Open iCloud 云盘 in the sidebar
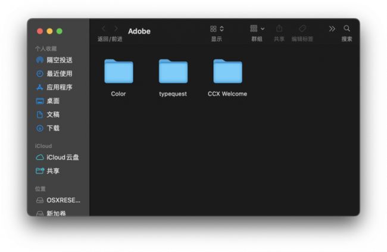 [57, 157]
